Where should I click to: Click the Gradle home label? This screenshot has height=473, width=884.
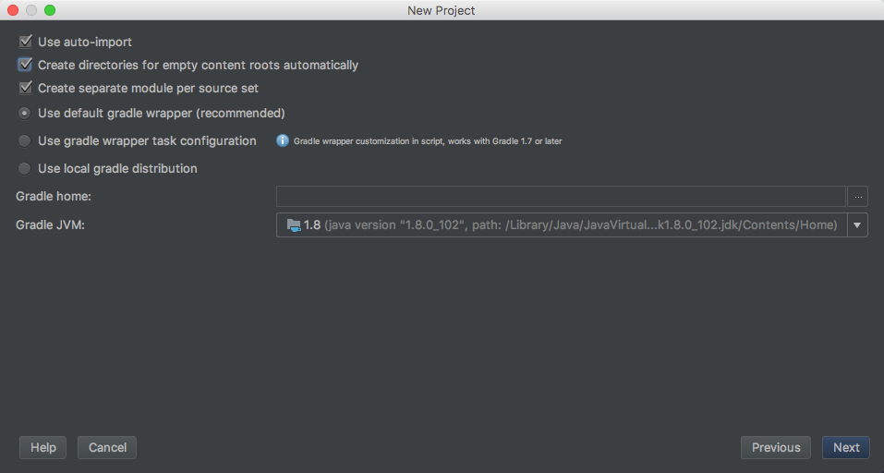(54, 196)
